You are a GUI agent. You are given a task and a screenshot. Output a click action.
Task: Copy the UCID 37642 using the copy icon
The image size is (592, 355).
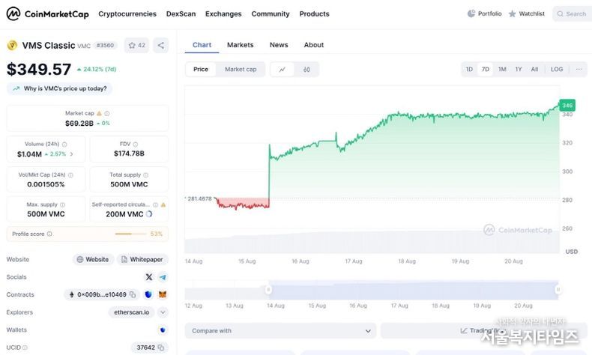160,348
